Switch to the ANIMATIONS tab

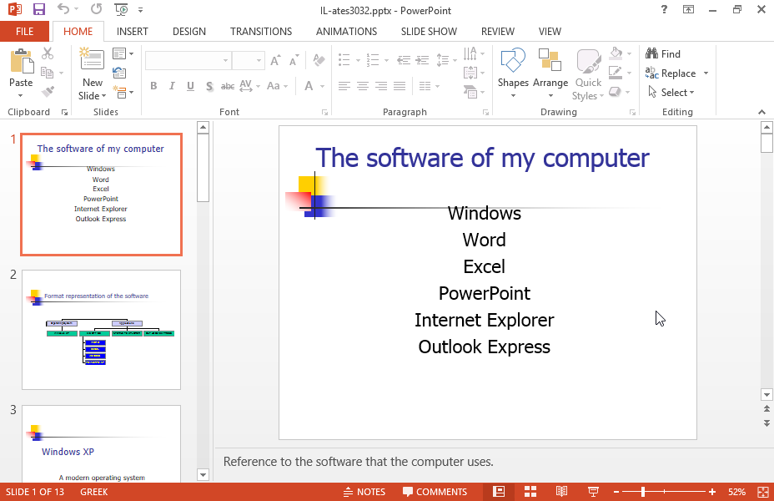pos(346,32)
